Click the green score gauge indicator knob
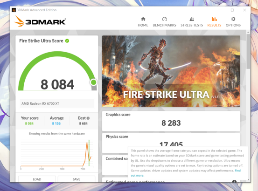This screenshot has width=258, height=191. pyautogui.click(x=94, y=82)
